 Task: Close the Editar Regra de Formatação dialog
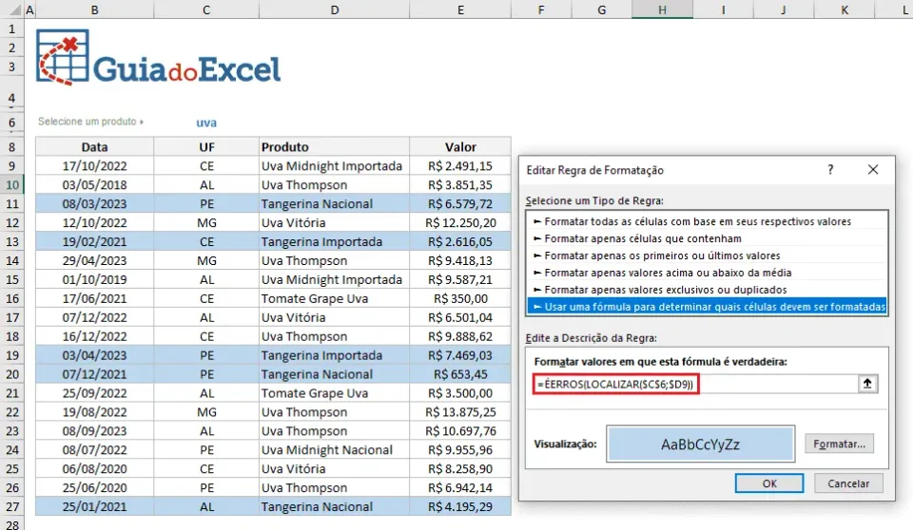coord(873,170)
